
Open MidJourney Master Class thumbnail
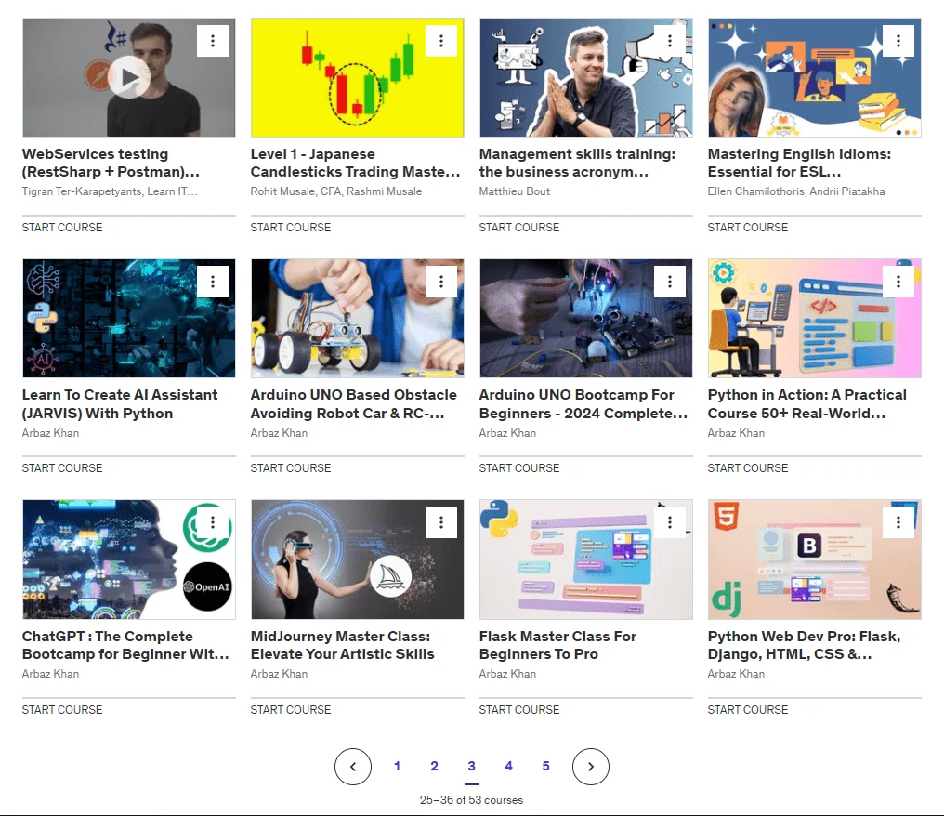click(357, 559)
